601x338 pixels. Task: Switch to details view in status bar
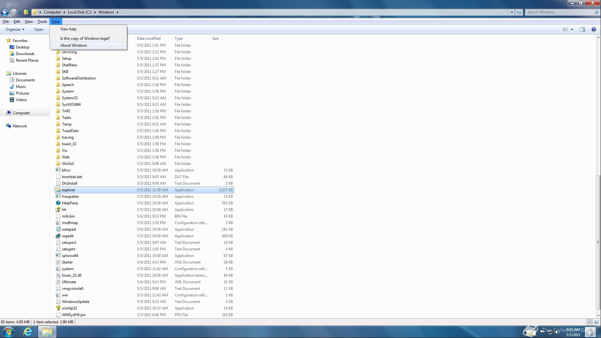pyautogui.click(x=590, y=322)
